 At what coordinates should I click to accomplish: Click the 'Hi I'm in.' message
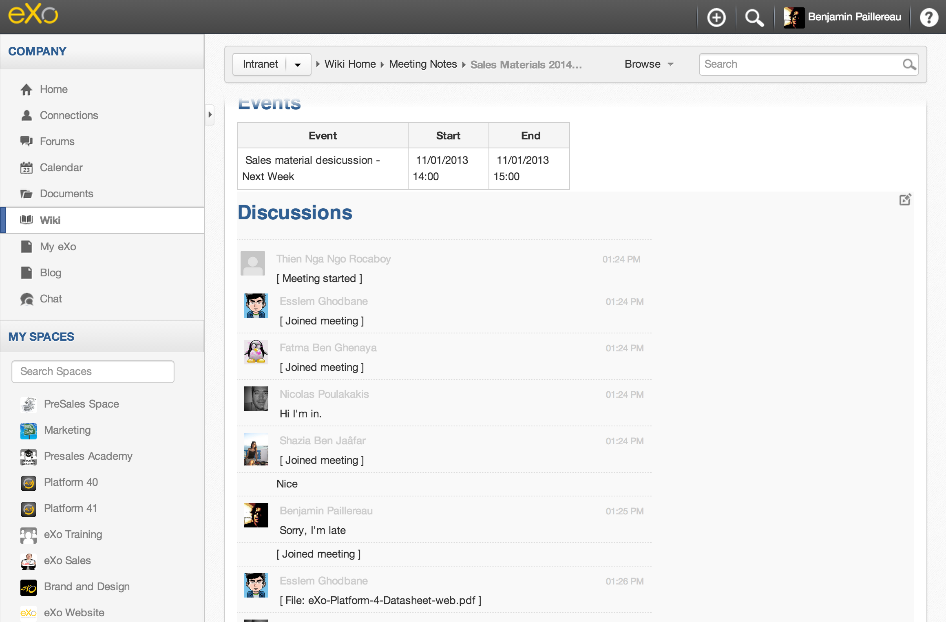[x=301, y=414]
